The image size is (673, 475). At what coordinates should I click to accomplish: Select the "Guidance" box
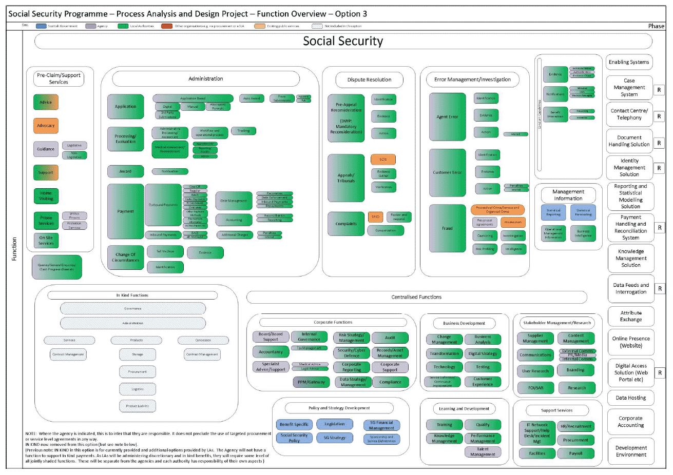pos(46,149)
